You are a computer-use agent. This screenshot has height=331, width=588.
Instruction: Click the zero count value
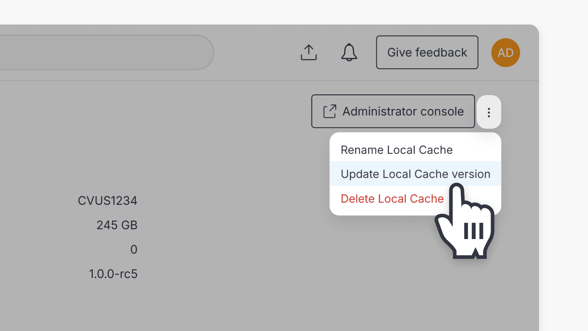click(134, 249)
